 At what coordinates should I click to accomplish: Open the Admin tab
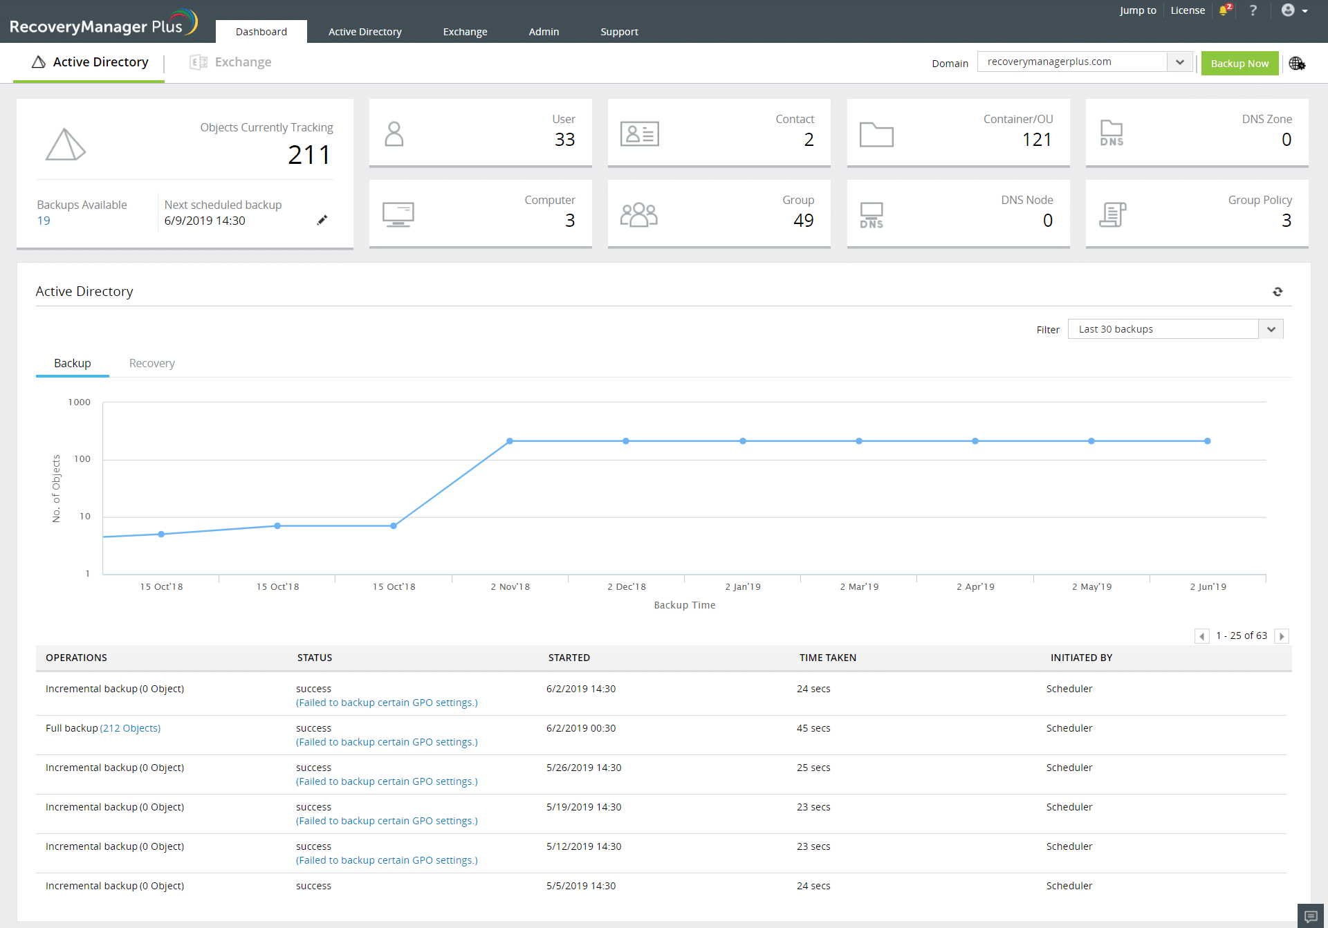click(x=544, y=32)
